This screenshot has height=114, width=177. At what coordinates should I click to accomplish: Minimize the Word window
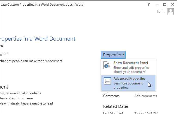[x=157, y=5]
